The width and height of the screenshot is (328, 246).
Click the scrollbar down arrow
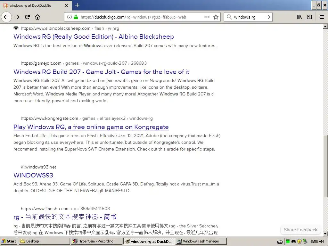coord(325,234)
